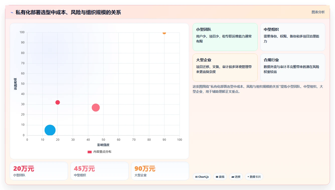Toggle the 内容重点分布 legend label
Image resolution: width=335 pixels, height=190 pixels.
[102, 152]
